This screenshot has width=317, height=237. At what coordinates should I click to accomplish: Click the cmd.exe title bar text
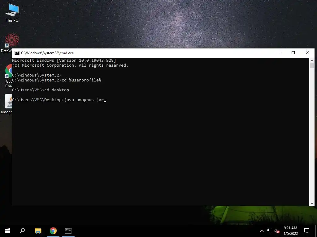tap(47, 53)
